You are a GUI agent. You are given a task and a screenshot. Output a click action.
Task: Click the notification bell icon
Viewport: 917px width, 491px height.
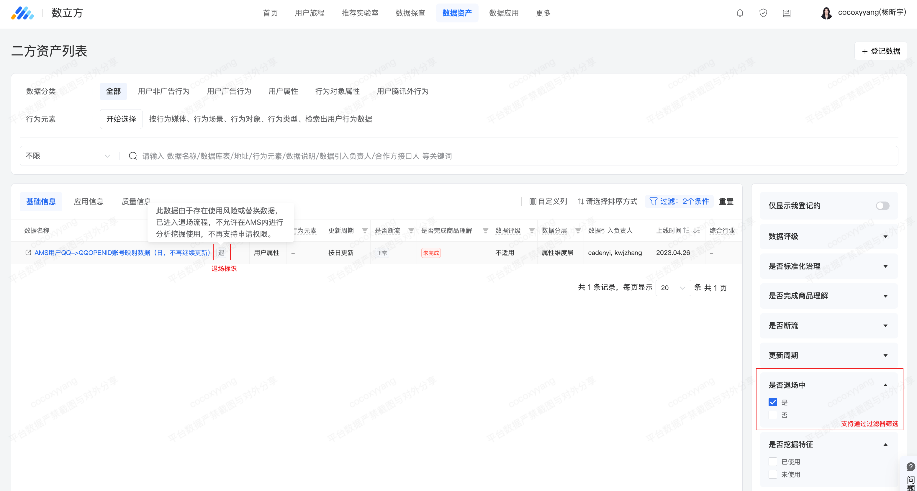[740, 13]
